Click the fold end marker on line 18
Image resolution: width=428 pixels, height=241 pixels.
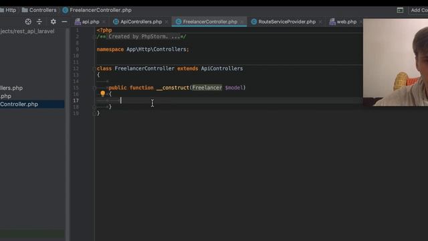click(94, 107)
